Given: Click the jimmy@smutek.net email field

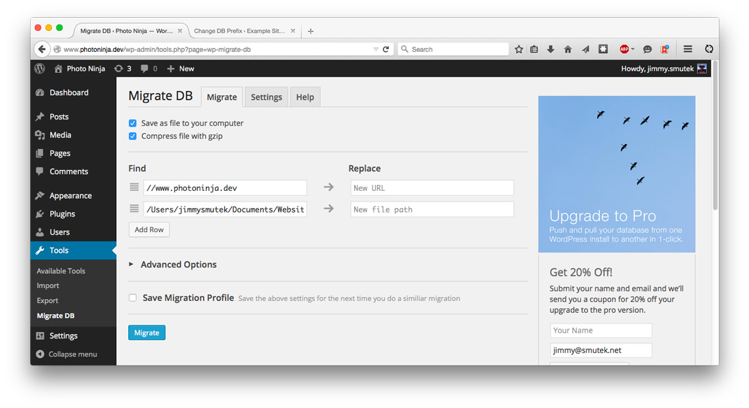Looking at the screenshot, I should pos(601,350).
